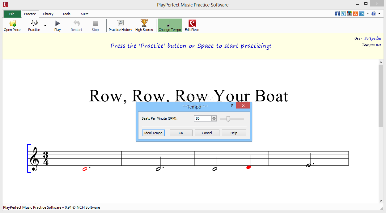Open Edit Piece tool
Viewport: 386px width, 213px height.
192,25
